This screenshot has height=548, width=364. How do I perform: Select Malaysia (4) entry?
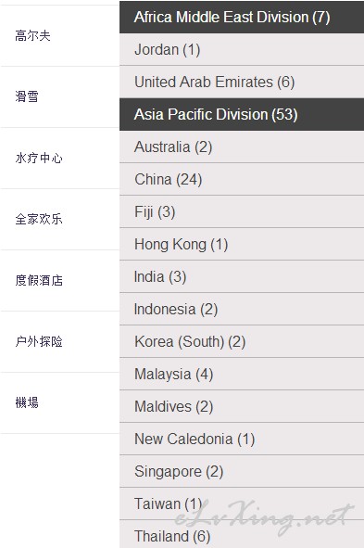coord(242,375)
